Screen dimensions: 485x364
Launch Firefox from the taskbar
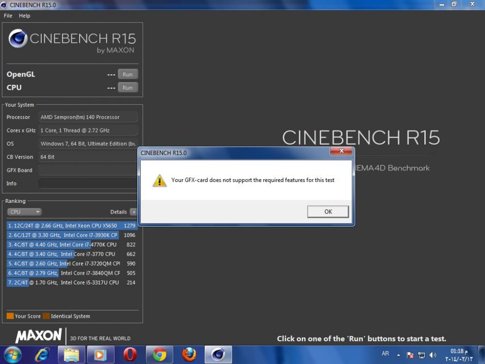coord(189,355)
